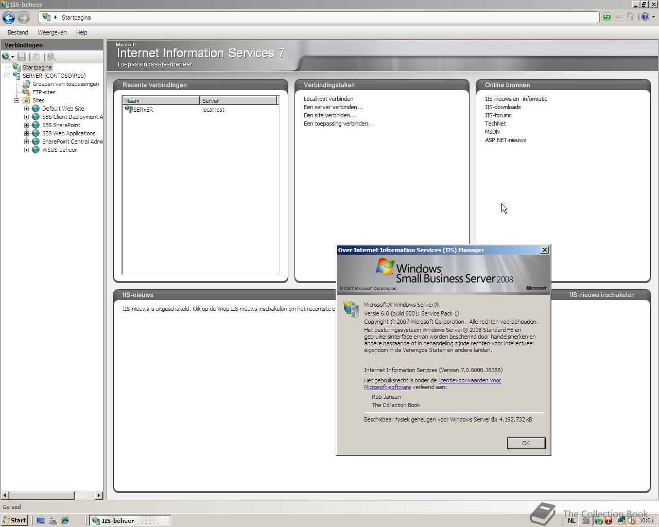Click the Save connections floppy disk icon

(22, 57)
